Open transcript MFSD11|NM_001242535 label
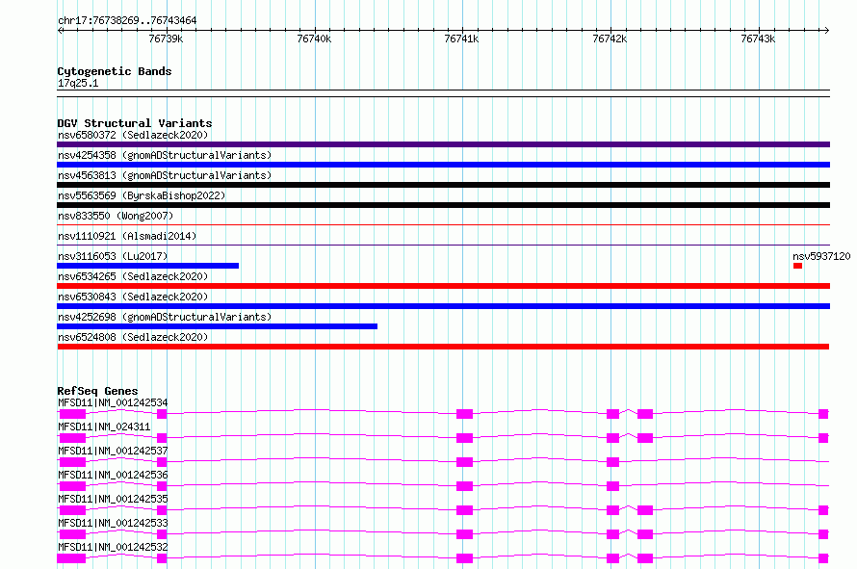Image resolution: width=857 pixels, height=569 pixels. (x=113, y=499)
